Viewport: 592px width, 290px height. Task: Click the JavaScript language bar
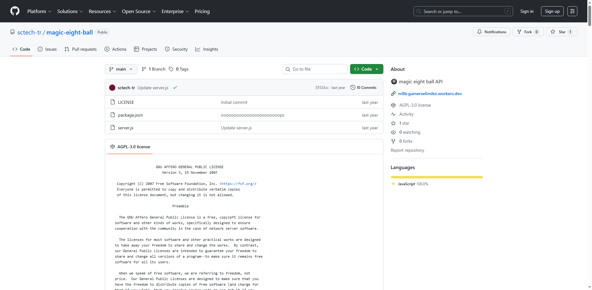click(437, 177)
